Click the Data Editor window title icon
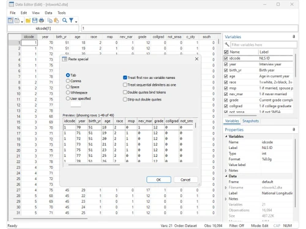Screen dimensions: 306x229 pyautogui.click(x=11, y=4)
